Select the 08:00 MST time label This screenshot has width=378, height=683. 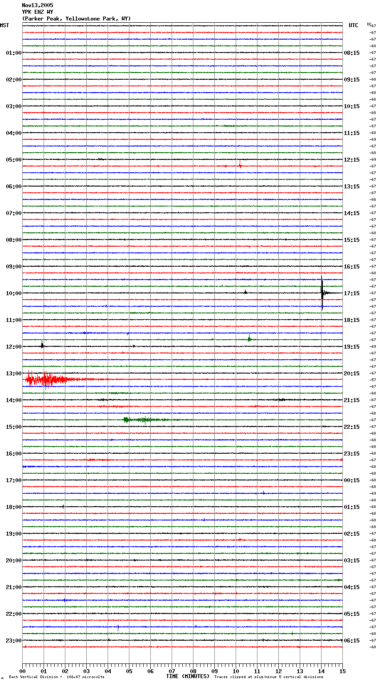tap(14, 240)
